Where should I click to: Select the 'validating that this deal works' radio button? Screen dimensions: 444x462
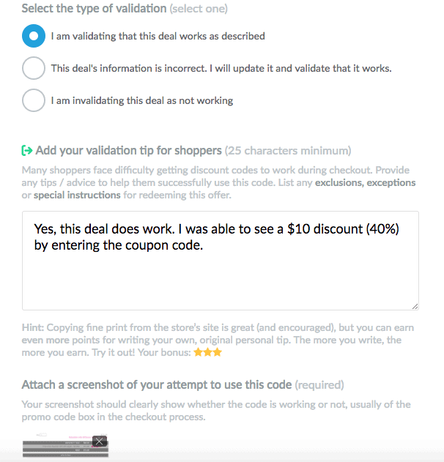tap(34, 35)
